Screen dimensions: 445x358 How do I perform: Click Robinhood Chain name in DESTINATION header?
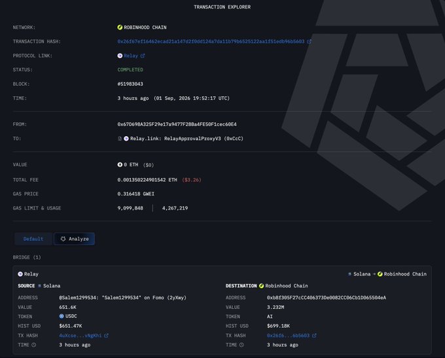coord(287,286)
